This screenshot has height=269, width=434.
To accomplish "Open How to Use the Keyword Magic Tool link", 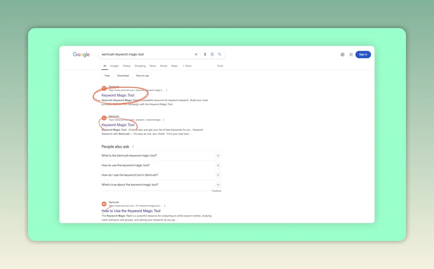I will tap(131, 211).
